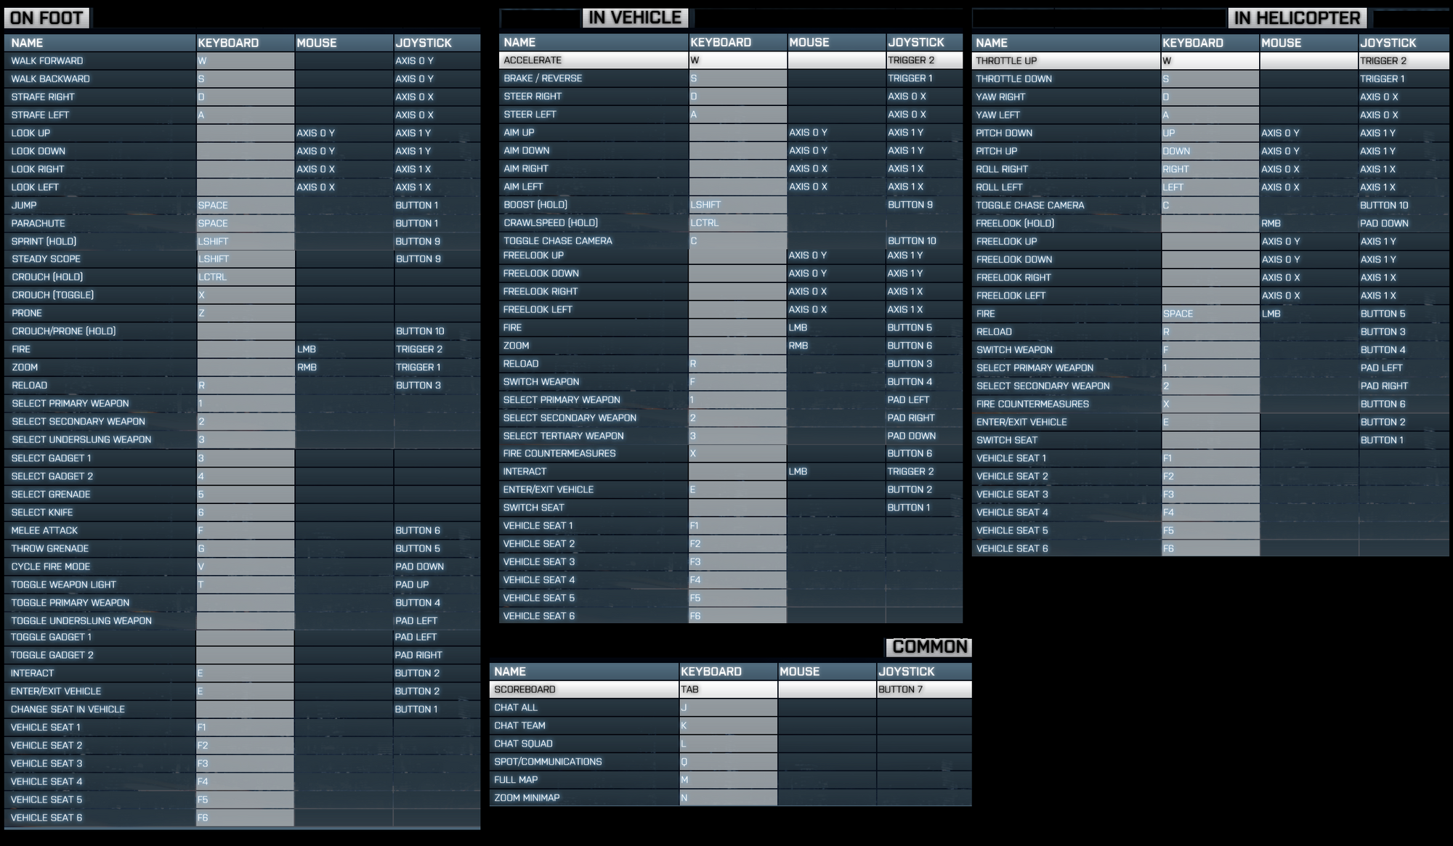Screen dimensions: 1453x846
Task: Select the Throttle Up row in helicopter list
Action: [1065, 61]
